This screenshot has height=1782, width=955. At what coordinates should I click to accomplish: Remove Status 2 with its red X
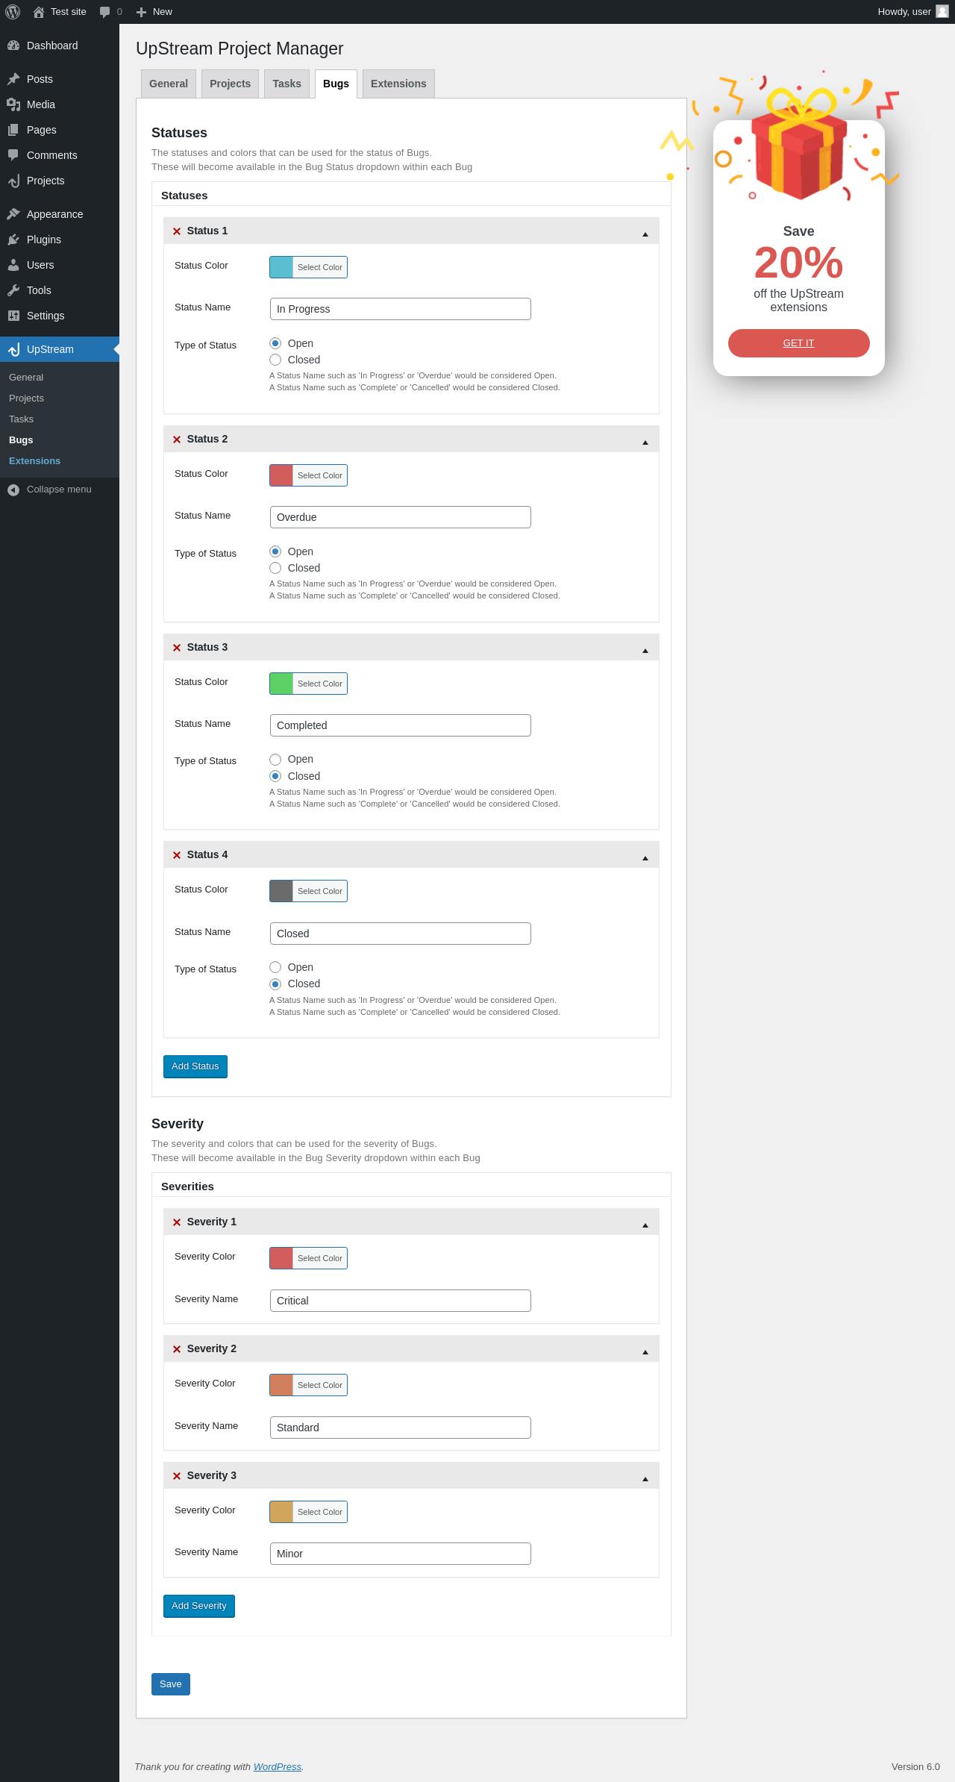177,440
